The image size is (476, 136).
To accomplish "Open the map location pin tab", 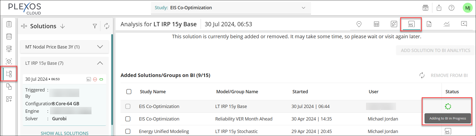I will tap(359, 24).
